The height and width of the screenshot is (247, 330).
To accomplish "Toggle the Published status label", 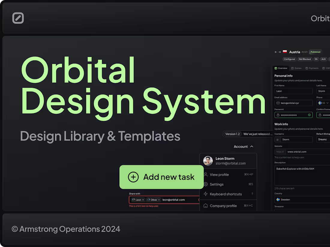I will [315, 52].
